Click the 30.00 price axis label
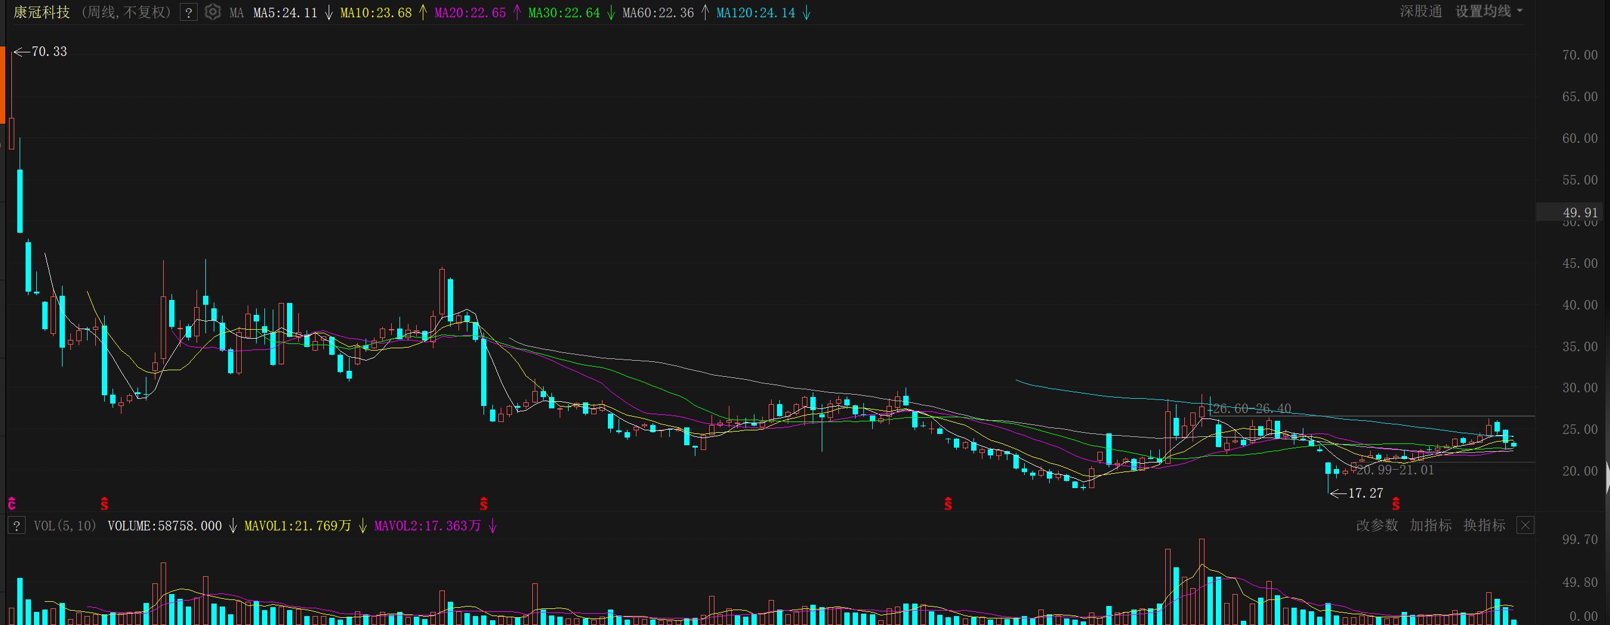This screenshot has width=1610, height=625. 1580,387
